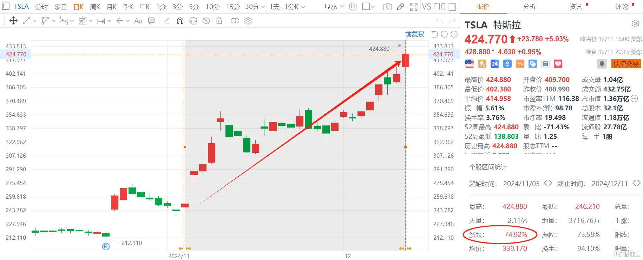Click the US flag market icon
The width and height of the screenshot is (643, 260).
[x=469, y=64]
